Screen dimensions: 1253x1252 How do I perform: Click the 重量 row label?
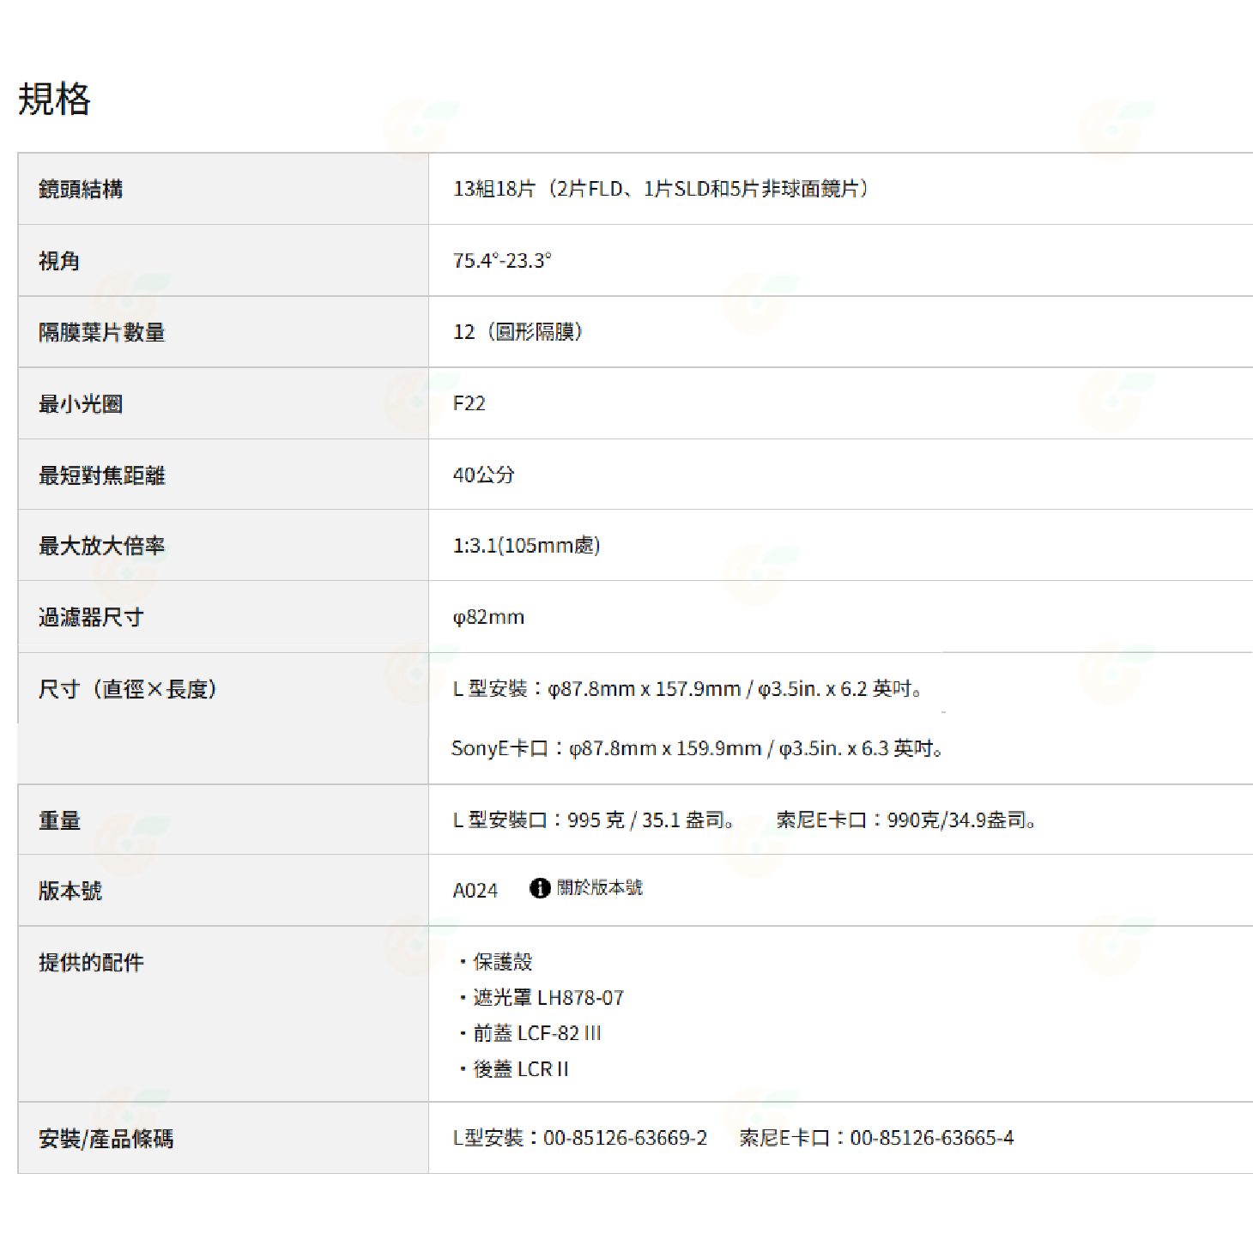tap(58, 820)
